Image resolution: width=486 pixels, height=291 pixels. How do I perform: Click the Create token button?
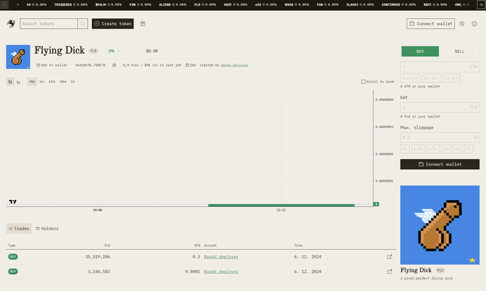tap(113, 24)
